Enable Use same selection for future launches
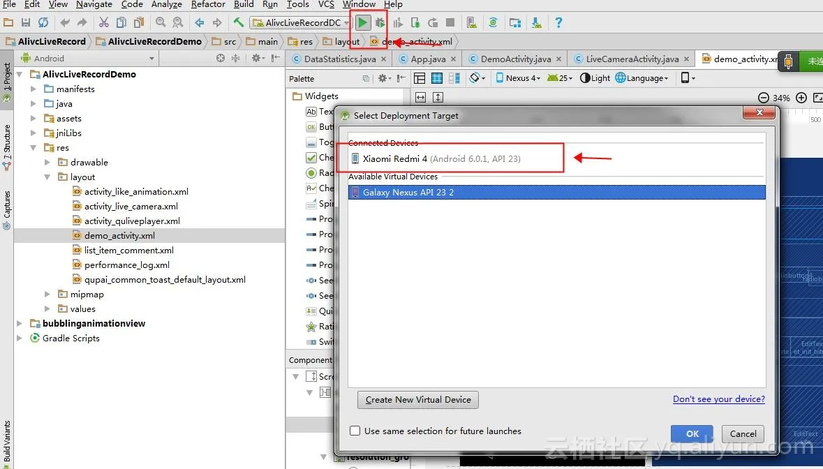 point(355,431)
